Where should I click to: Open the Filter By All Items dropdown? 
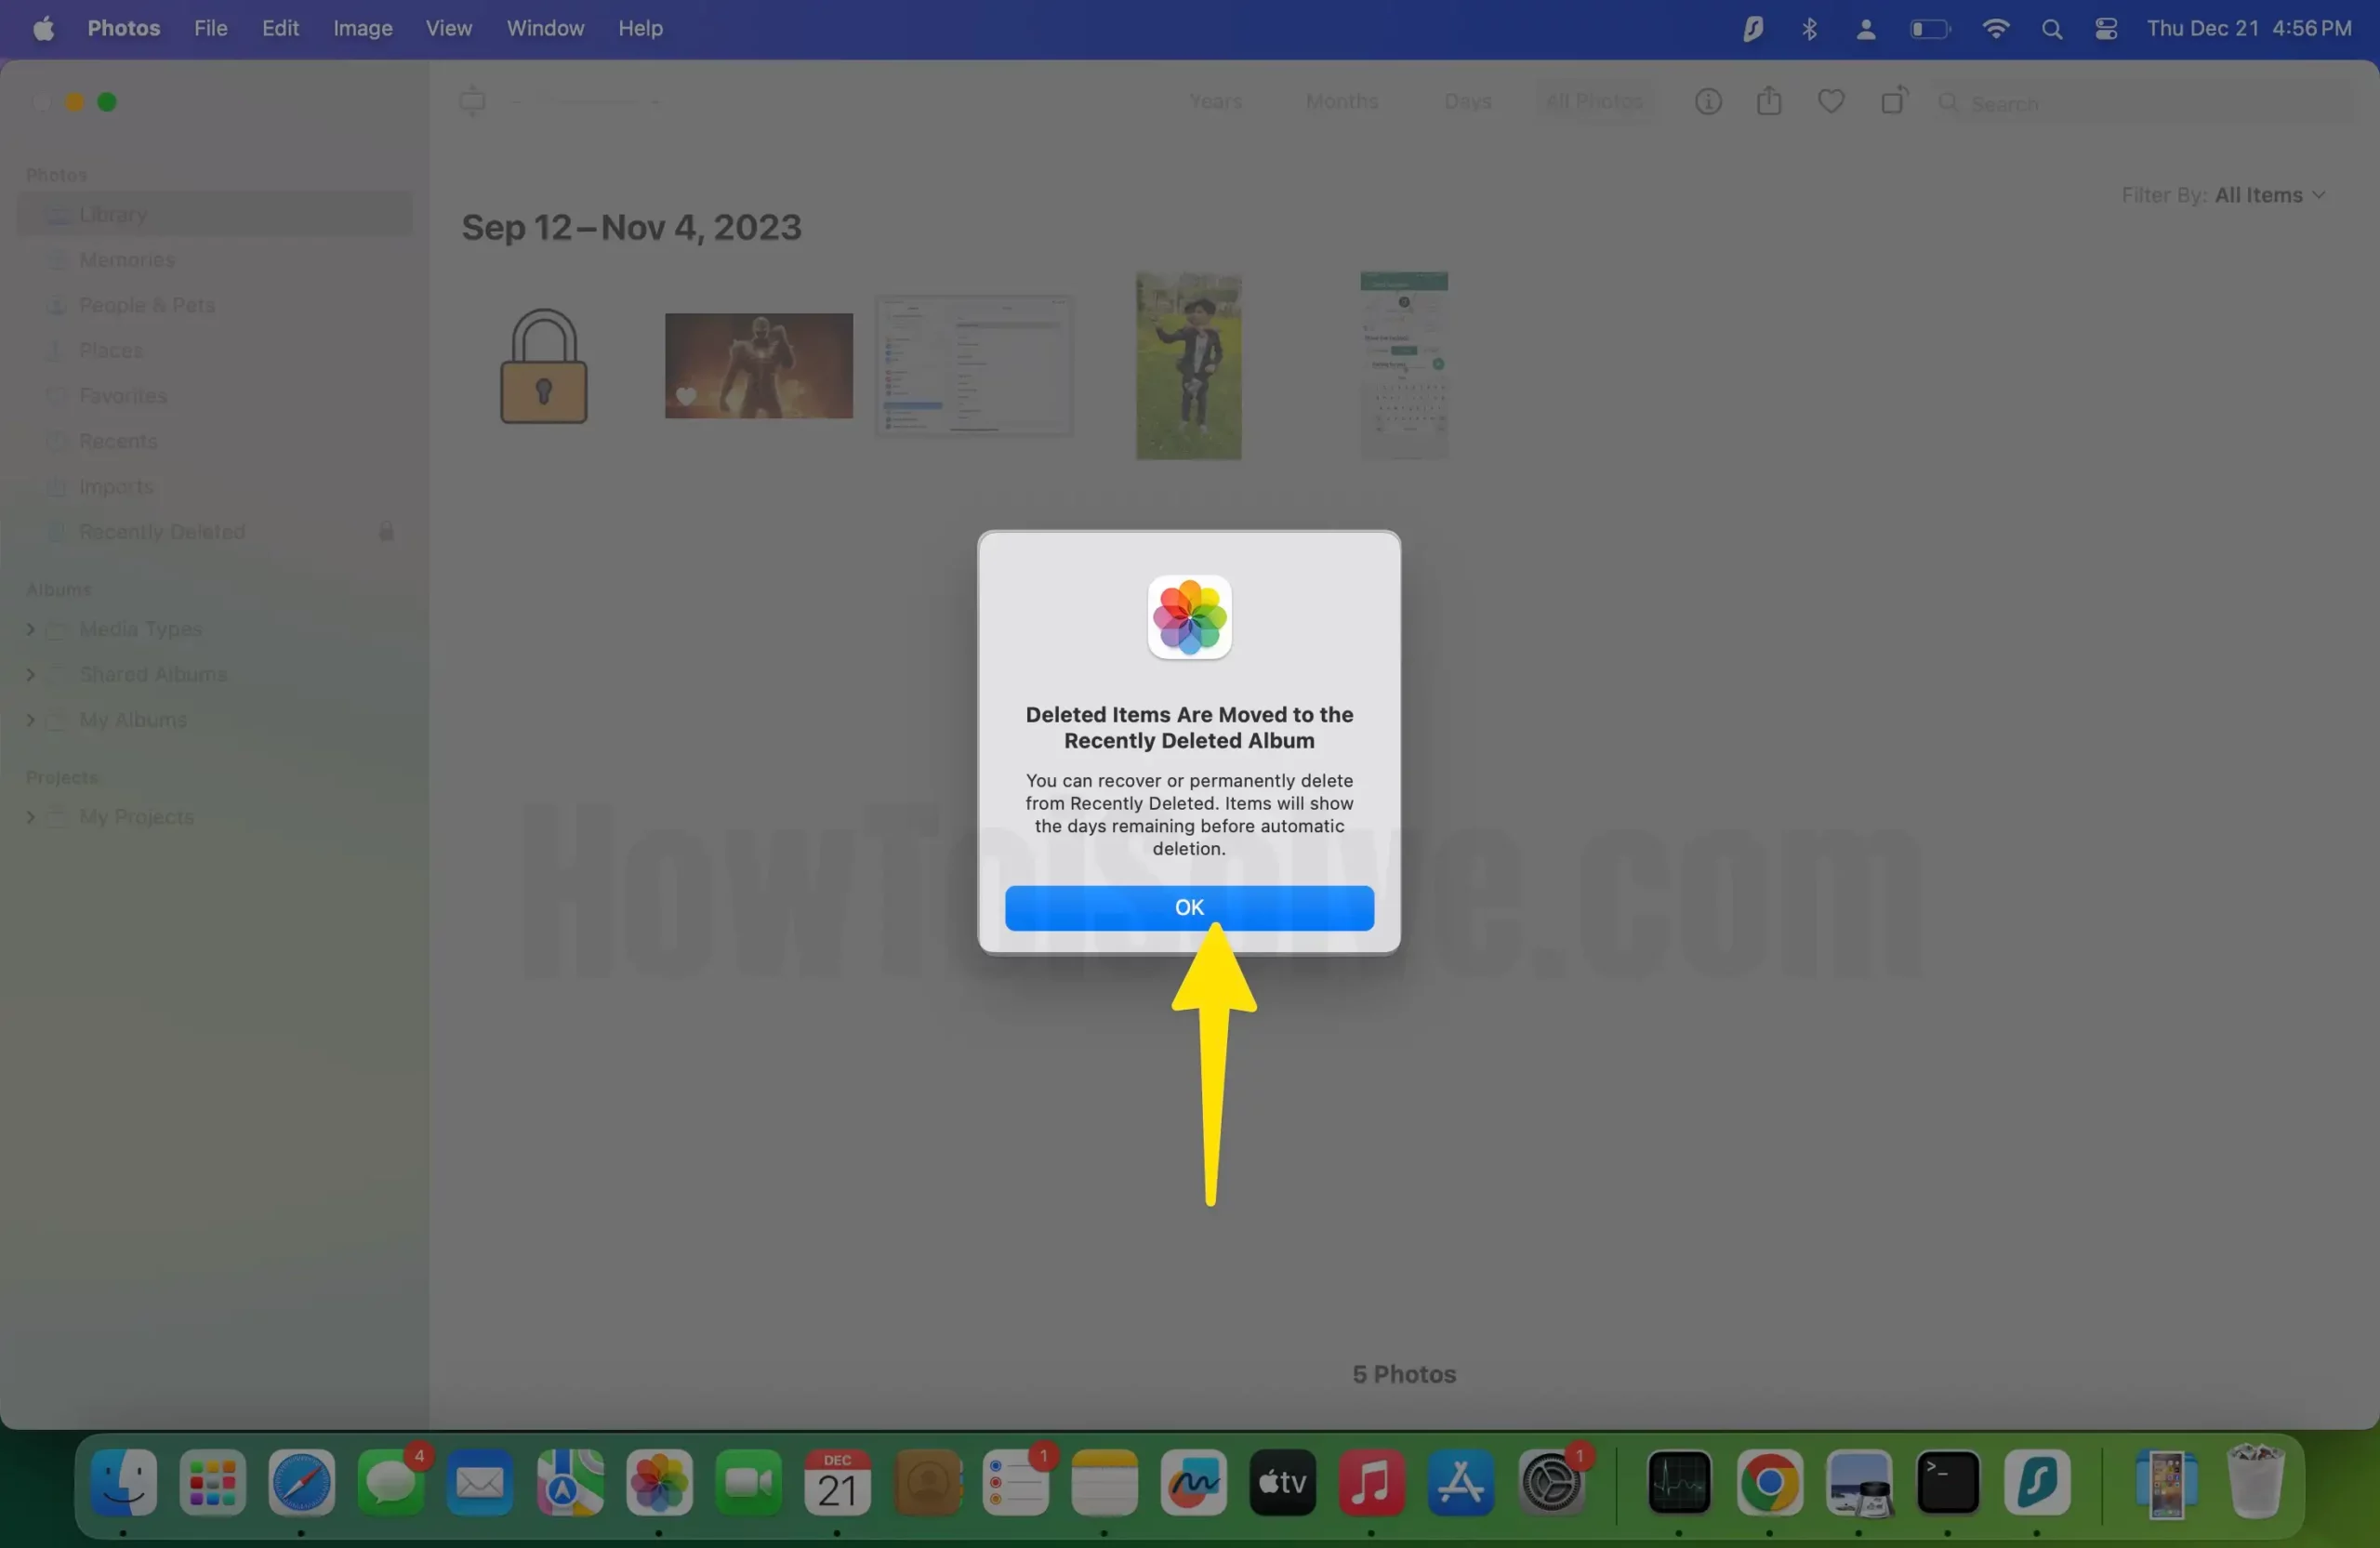click(x=2223, y=195)
